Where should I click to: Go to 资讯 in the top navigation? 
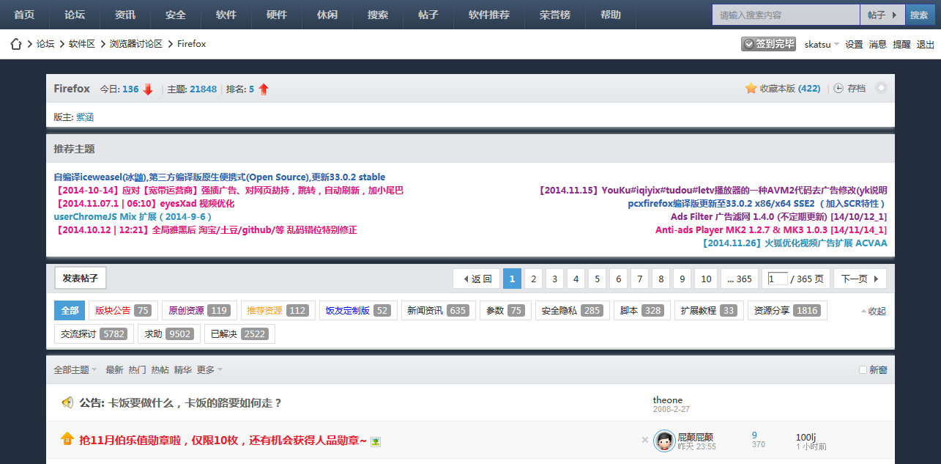click(125, 15)
